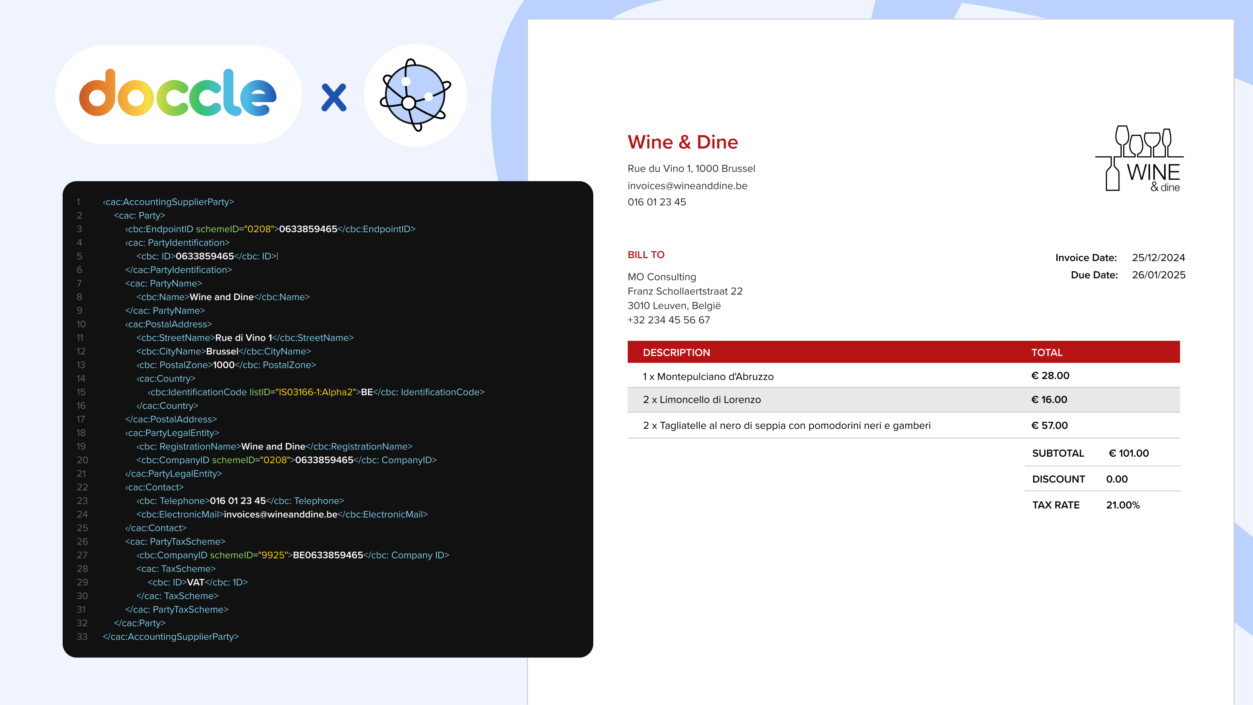
Task: Click the discount value 0.00
Action: (x=1117, y=479)
